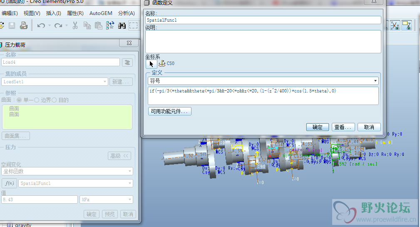Click the Copy icon in toolbar
Viewport: 420px width, 227px height.
pyautogui.click(x=87, y=25)
